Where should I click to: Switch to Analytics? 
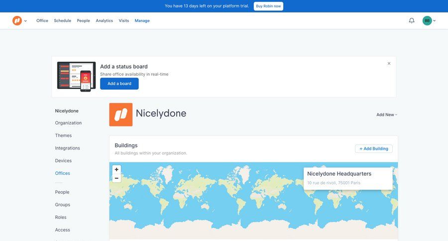[105, 20]
